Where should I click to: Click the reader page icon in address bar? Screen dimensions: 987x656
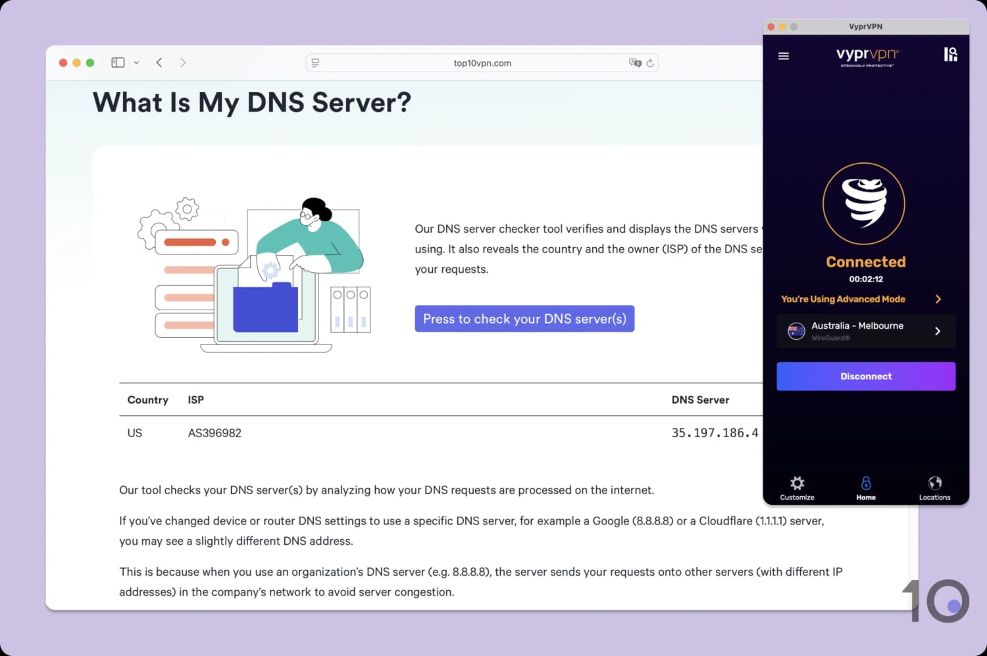point(315,63)
